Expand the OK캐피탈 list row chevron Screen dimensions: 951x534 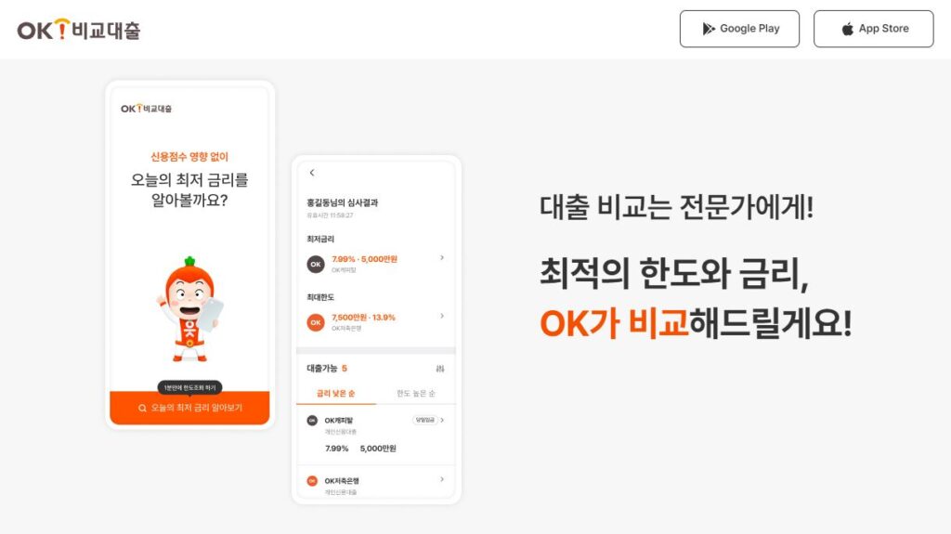click(442, 420)
